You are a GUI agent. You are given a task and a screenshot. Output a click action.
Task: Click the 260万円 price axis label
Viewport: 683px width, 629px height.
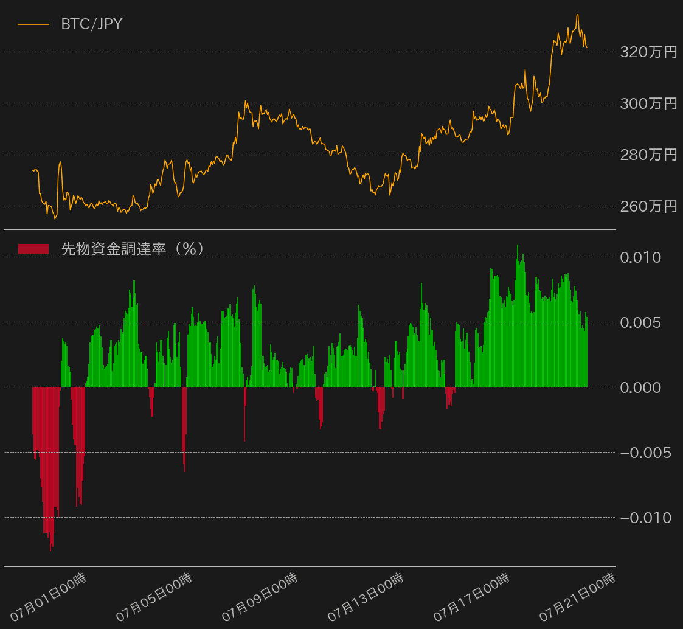click(x=648, y=206)
